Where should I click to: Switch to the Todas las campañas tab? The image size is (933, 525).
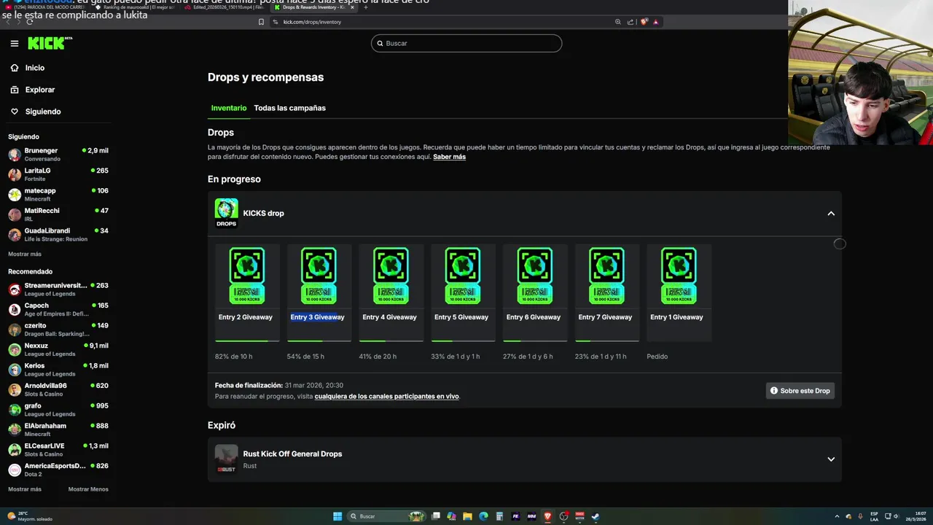(x=289, y=108)
